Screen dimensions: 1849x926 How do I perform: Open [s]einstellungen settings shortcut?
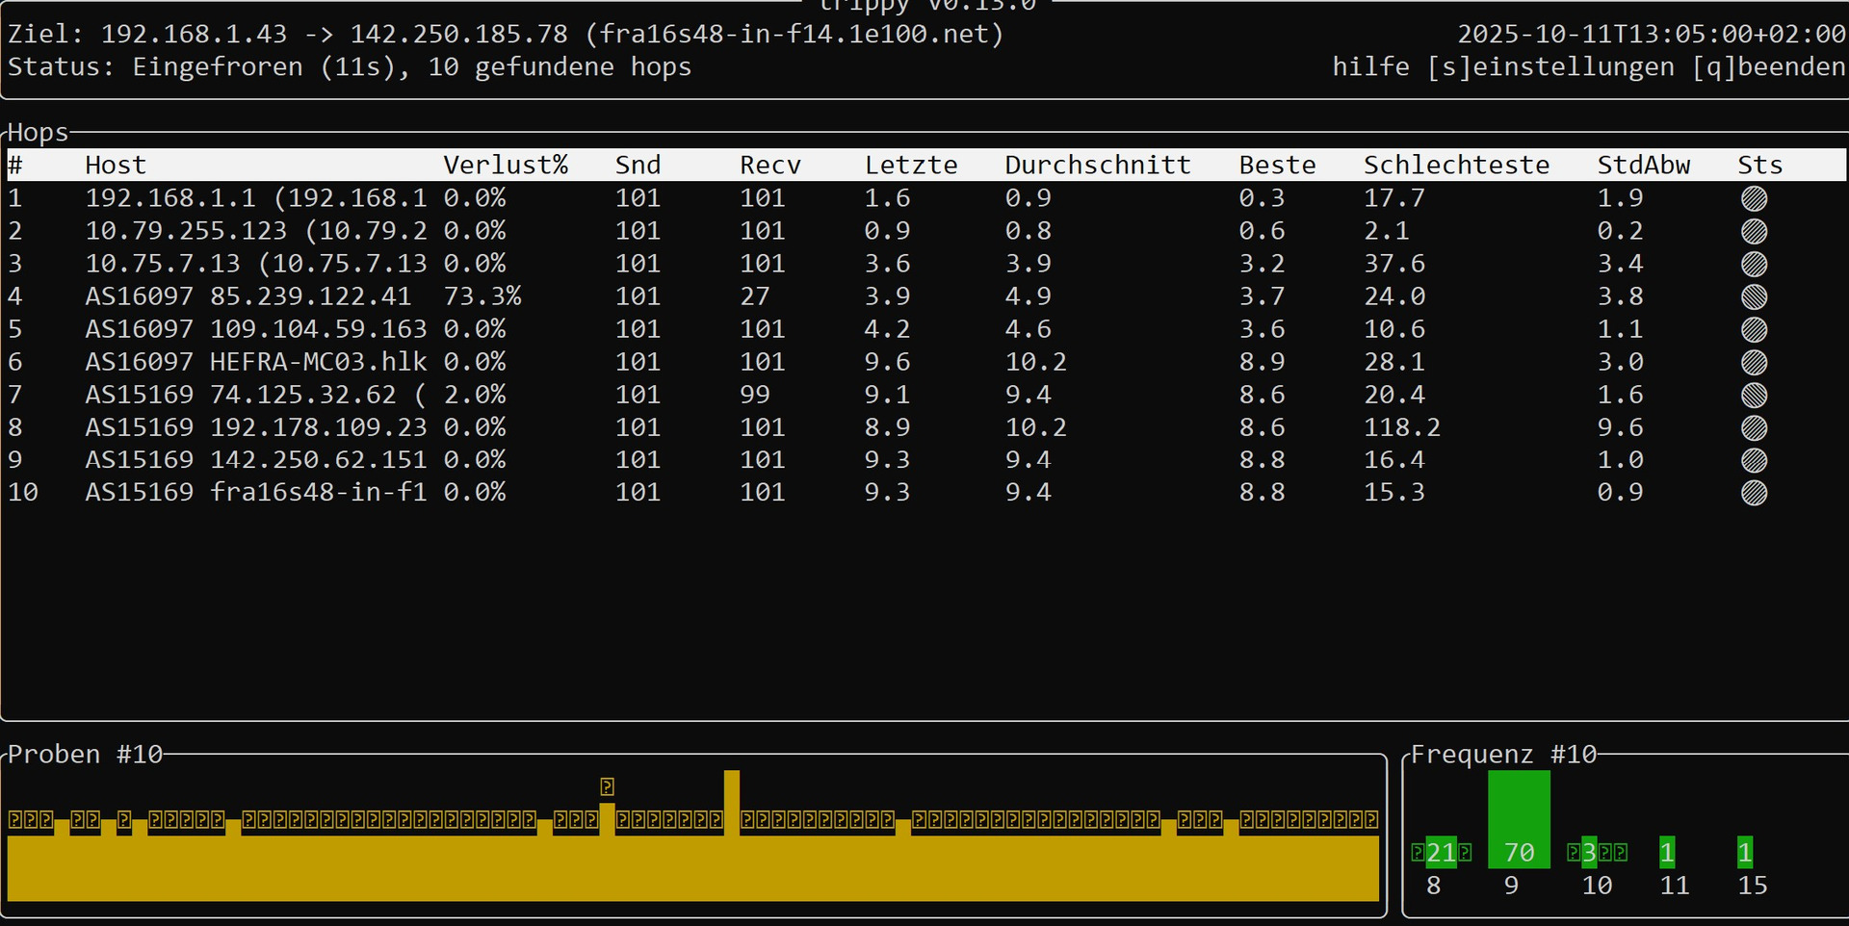tap(1550, 66)
